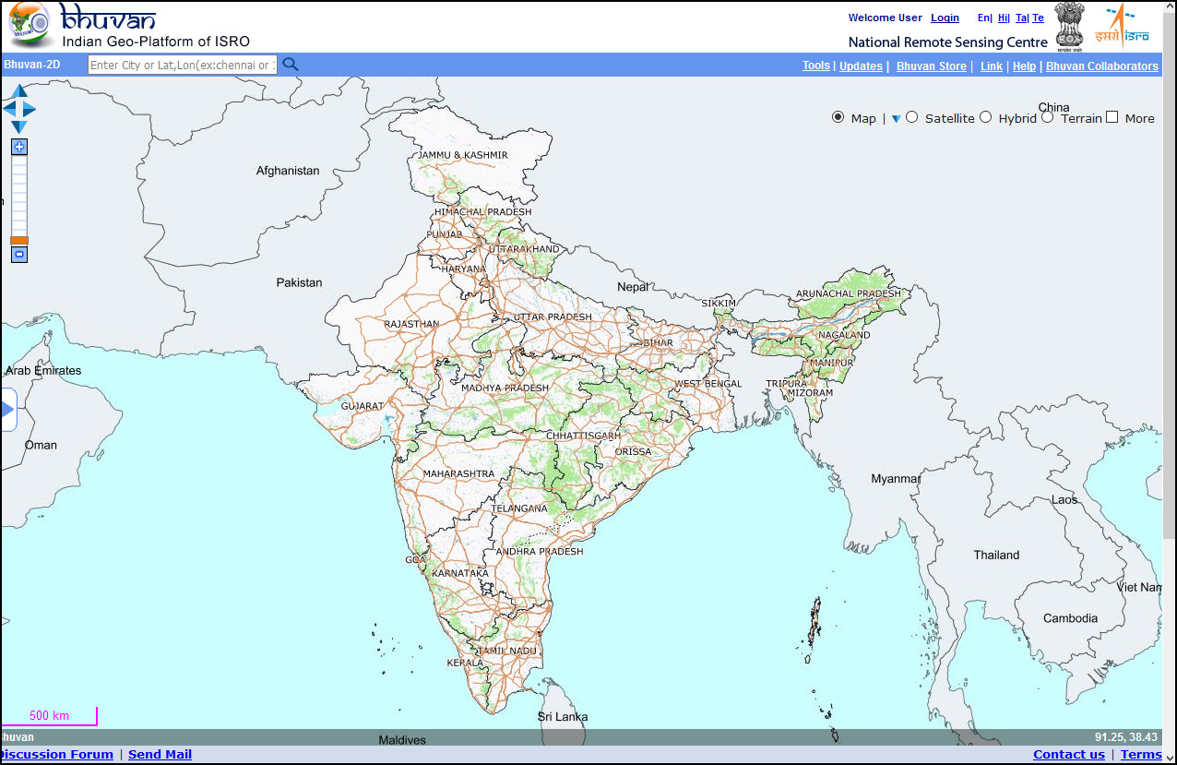Click the magnifier search icon
The width and height of the screenshot is (1177, 765).
tap(291, 65)
